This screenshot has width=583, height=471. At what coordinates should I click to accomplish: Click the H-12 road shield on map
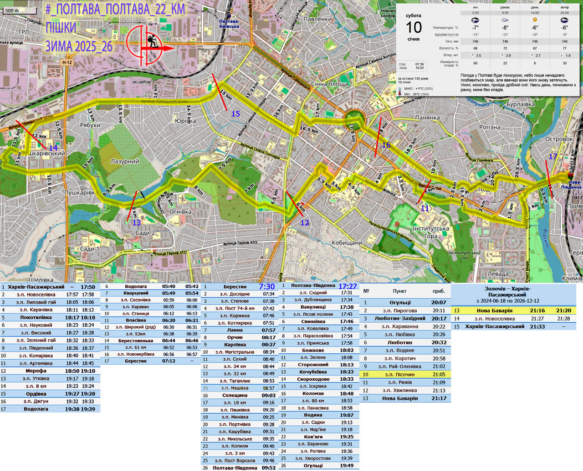pyautogui.click(x=67, y=62)
